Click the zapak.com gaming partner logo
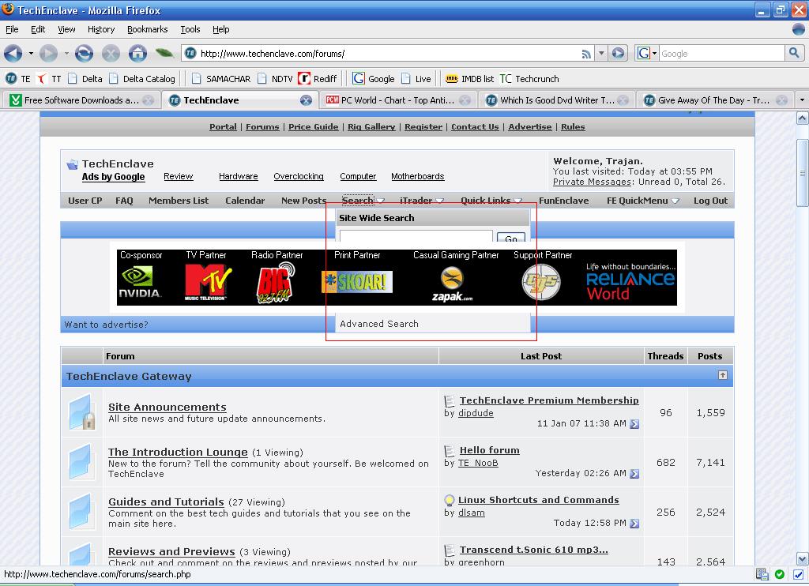809x586 pixels. (452, 284)
